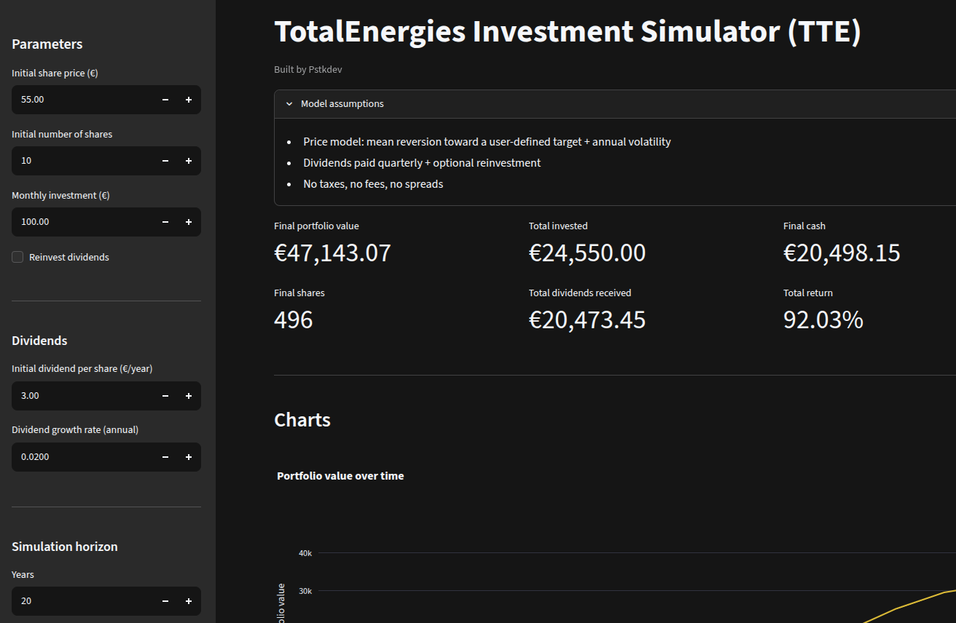956x623 pixels.
Task: Increase the initial share price value
Action: point(189,100)
